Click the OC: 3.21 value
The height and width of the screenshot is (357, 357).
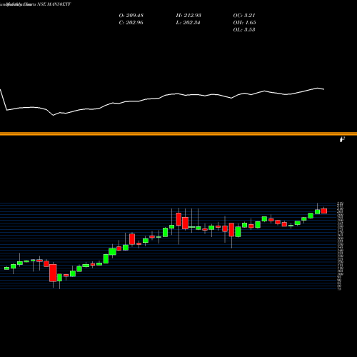[x=244, y=16]
